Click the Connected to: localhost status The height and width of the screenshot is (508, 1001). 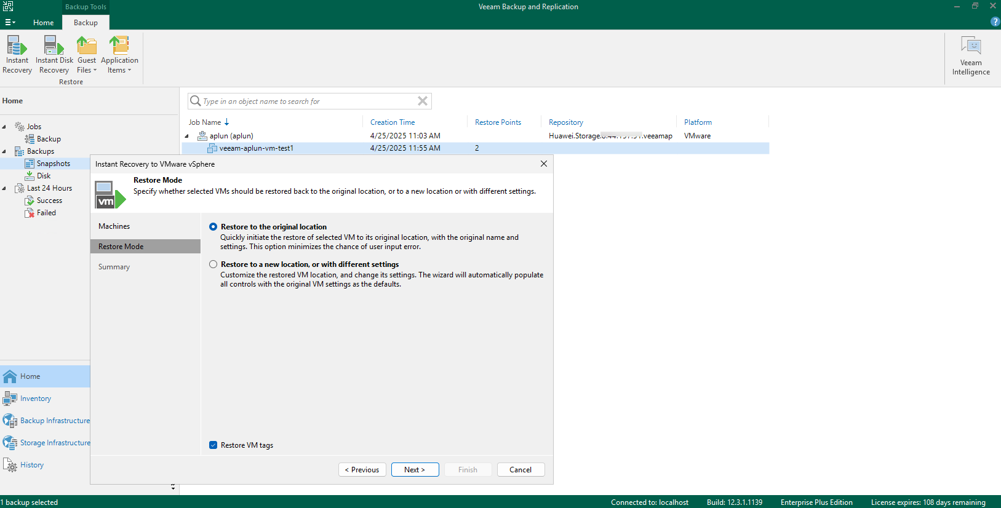click(649, 502)
